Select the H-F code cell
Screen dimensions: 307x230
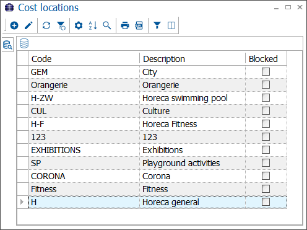click(84, 124)
